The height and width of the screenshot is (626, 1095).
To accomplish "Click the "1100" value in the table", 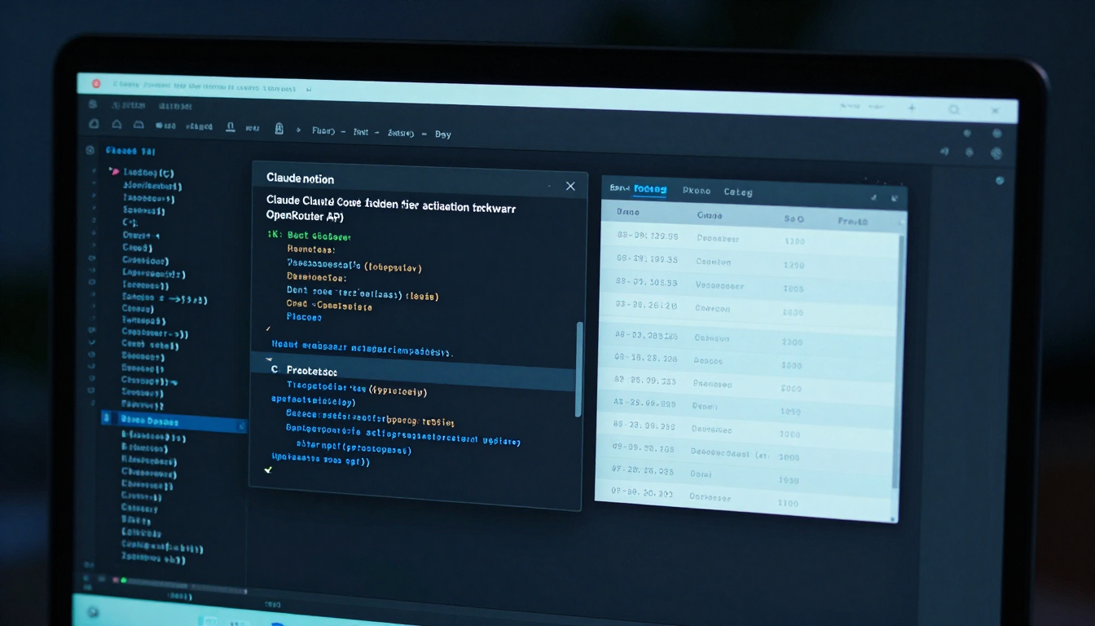I will click(788, 503).
